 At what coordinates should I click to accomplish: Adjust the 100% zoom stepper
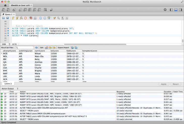tap(9, 44)
